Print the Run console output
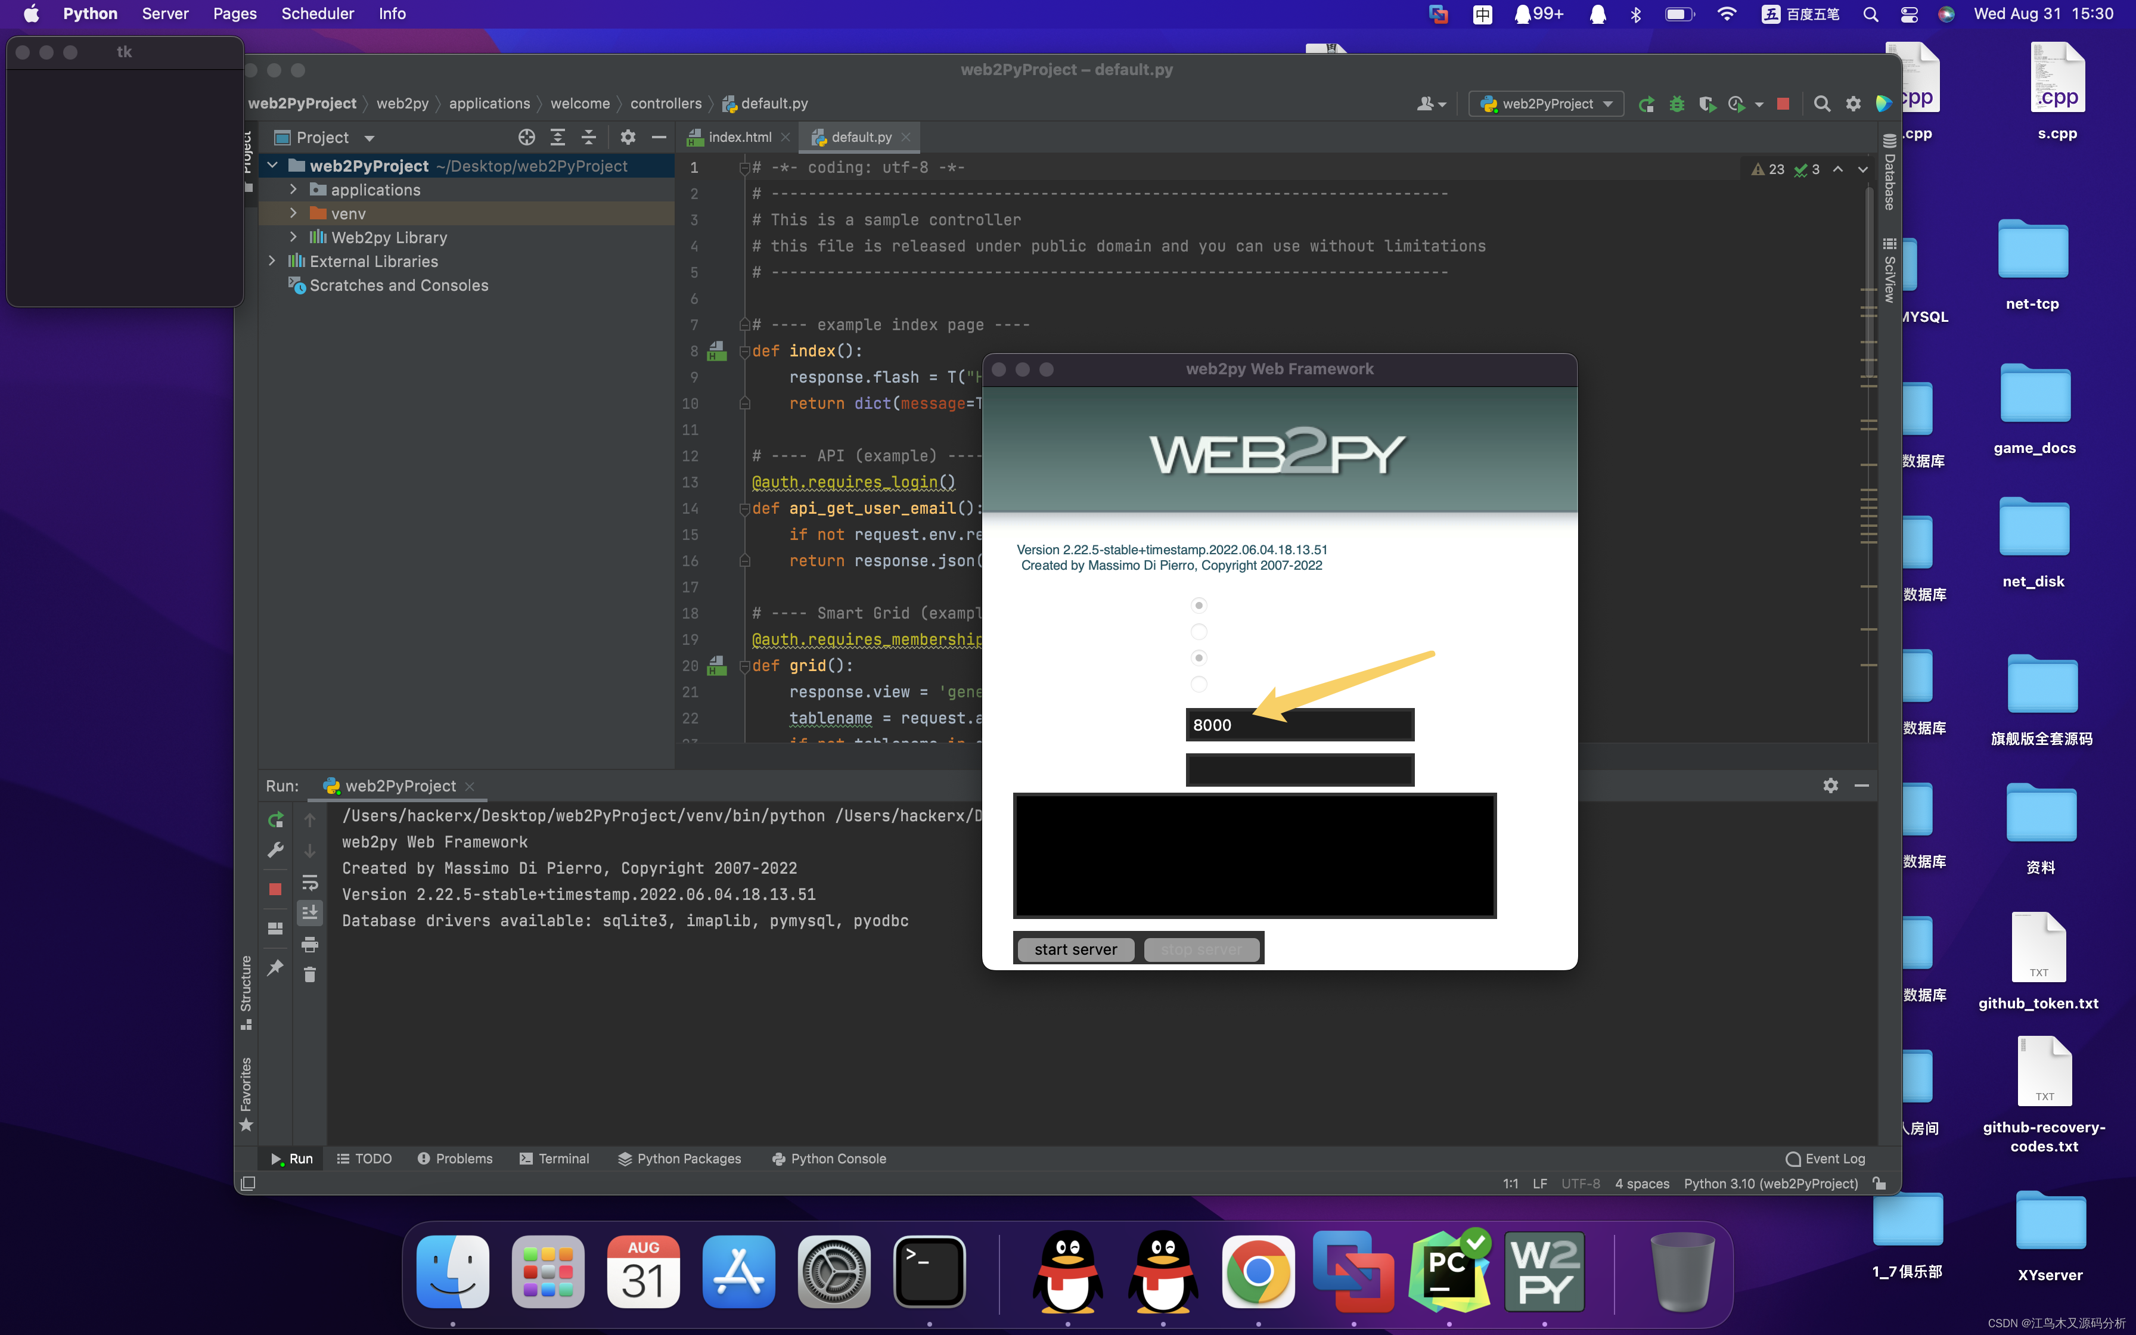The height and width of the screenshot is (1335, 2136). tap(310, 944)
